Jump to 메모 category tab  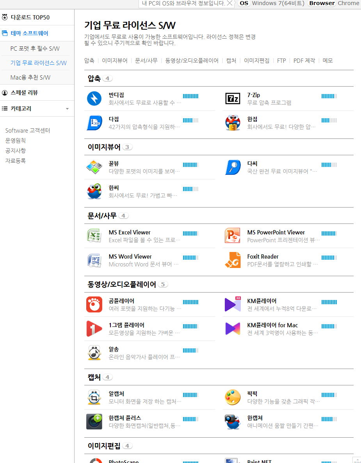(327, 60)
